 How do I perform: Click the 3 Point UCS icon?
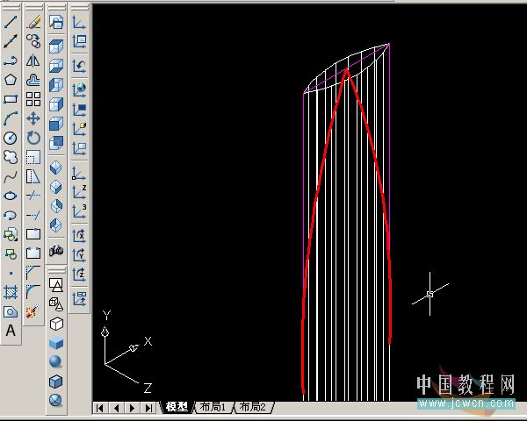[x=79, y=211]
